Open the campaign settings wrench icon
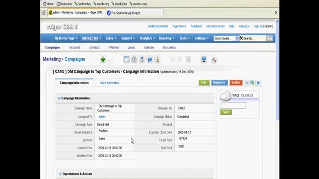The width and height of the screenshot is (319, 179). [214, 60]
